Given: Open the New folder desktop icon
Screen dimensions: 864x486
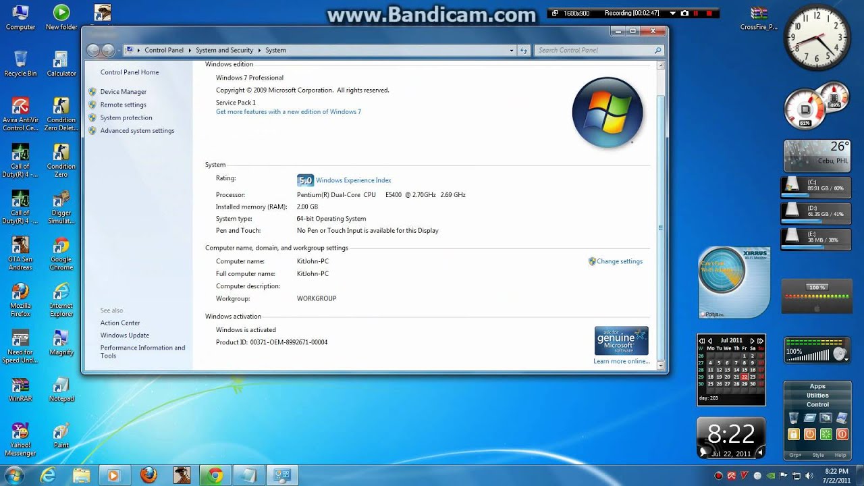Looking at the screenshot, I should 61,18.
